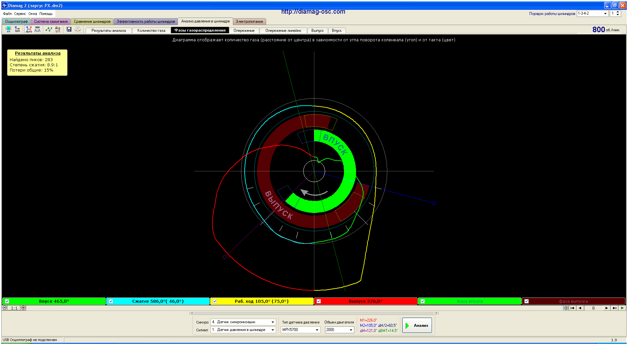Select the Опережение линейно sub-tab
The width and height of the screenshot is (628, 344).
283,30
